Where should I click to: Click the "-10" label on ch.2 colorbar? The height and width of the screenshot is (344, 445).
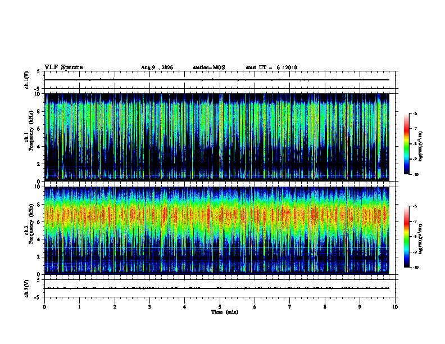(x=416, y=268)
